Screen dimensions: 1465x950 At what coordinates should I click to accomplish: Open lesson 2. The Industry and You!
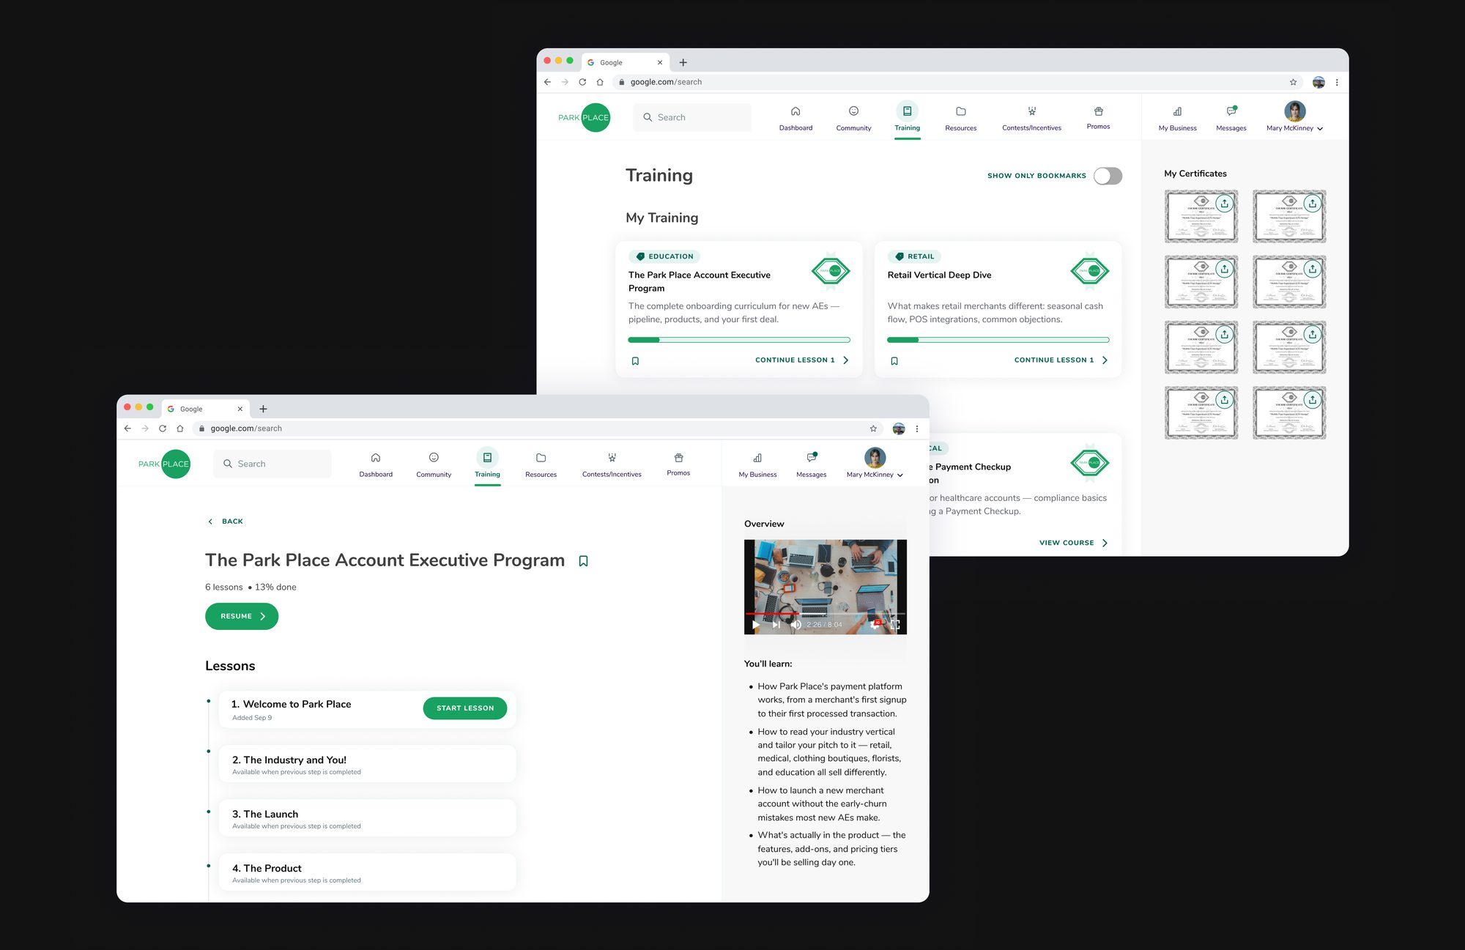[367, 764]
